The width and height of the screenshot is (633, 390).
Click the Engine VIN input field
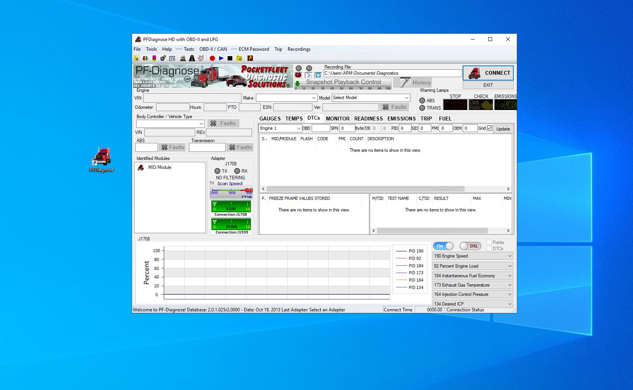tap(192, 98)
